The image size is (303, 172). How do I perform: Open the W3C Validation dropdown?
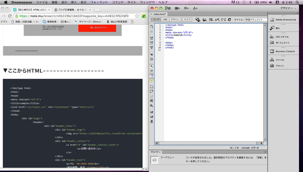[217, 19]
